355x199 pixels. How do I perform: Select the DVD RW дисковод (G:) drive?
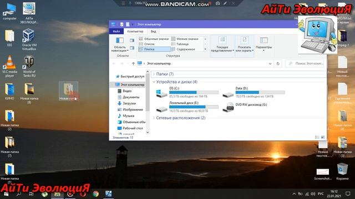245,107
